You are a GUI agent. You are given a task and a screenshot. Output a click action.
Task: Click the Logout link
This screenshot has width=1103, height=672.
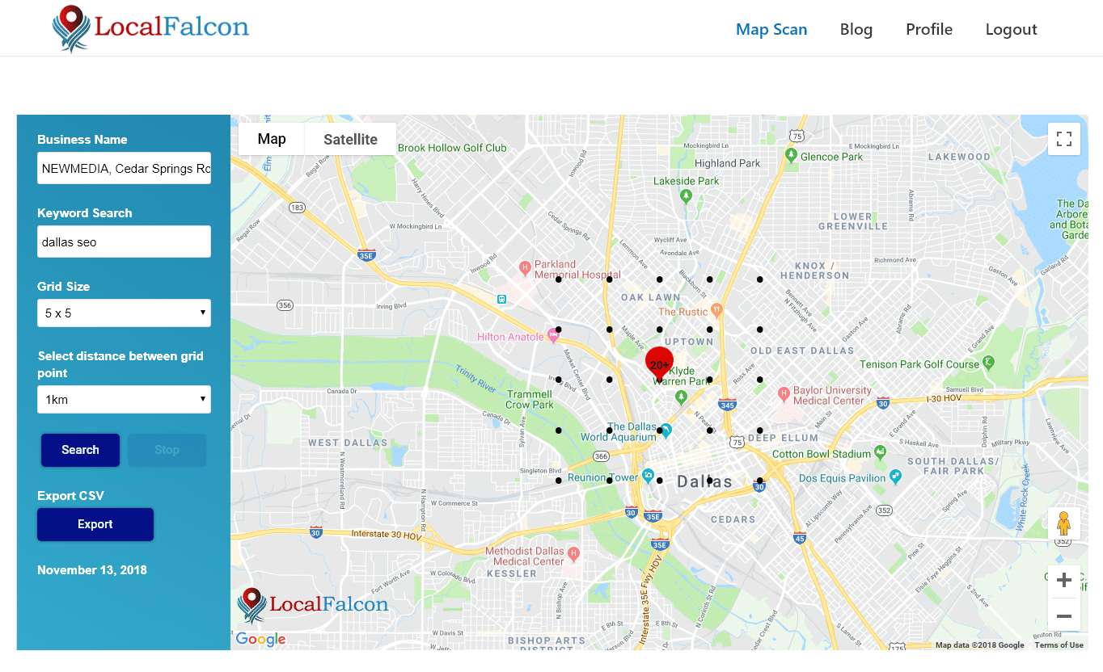pyautogui.click(x=1011, y=29)
